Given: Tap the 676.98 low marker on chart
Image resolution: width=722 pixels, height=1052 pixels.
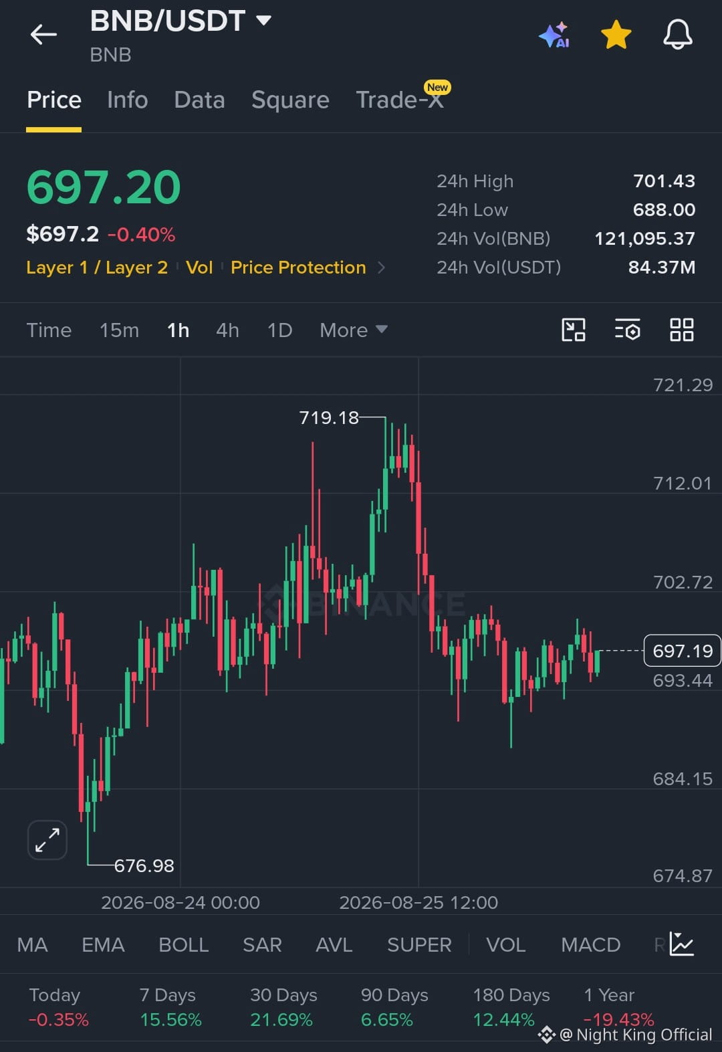Looking at the screenshot, I should [x=144, y=865].
